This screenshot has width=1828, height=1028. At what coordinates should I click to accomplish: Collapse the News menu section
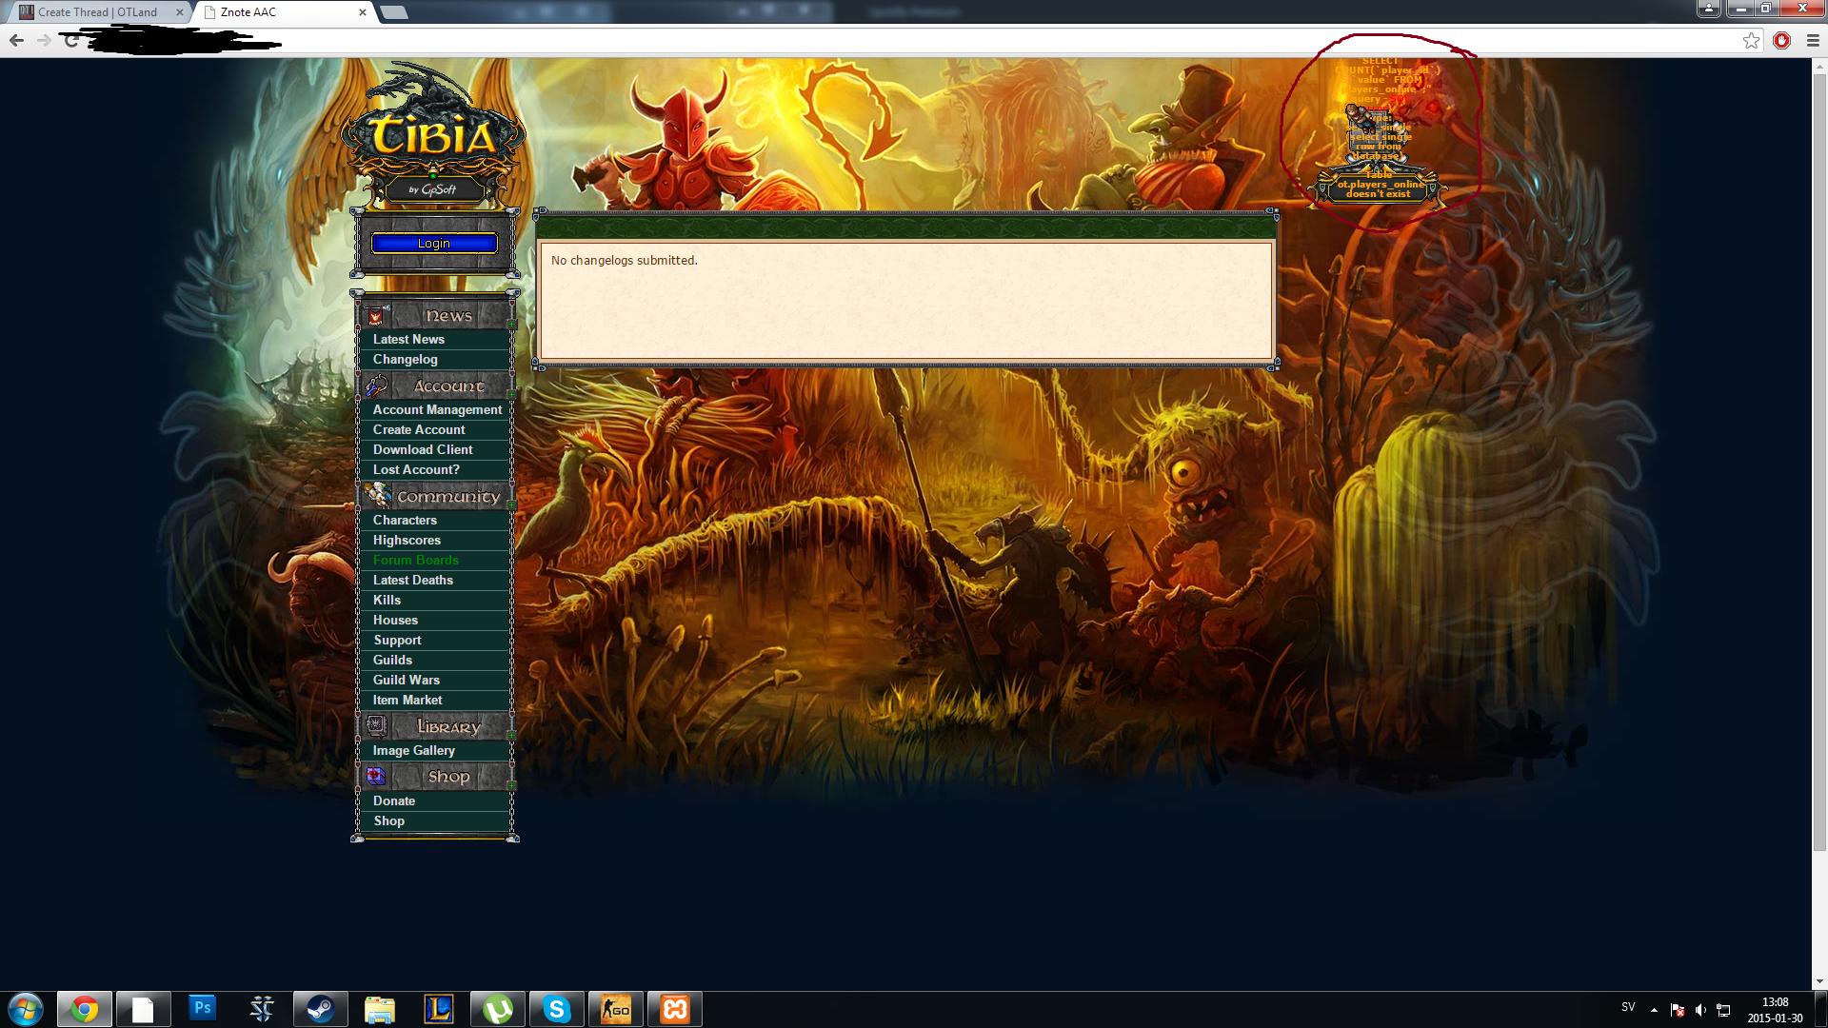pyautogui.click(x=511, y=326)
